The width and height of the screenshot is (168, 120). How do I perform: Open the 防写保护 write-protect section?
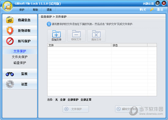[20, 41]
